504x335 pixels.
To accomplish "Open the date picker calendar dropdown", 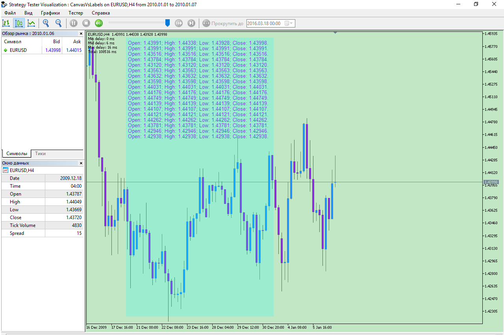I will tap(289, 23).
